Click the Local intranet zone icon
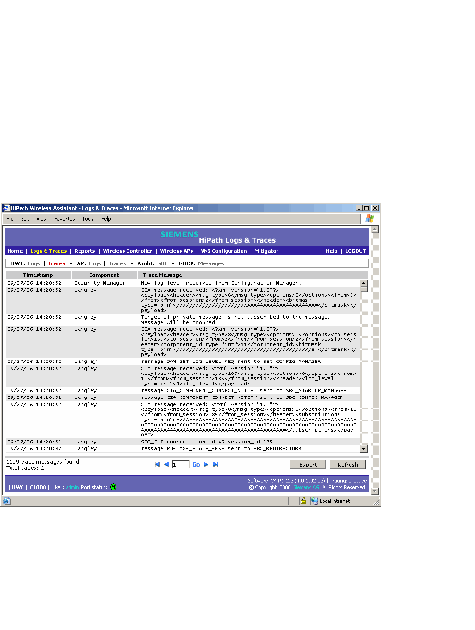Viewport: 475px width, 630px height. coord(315,501)
